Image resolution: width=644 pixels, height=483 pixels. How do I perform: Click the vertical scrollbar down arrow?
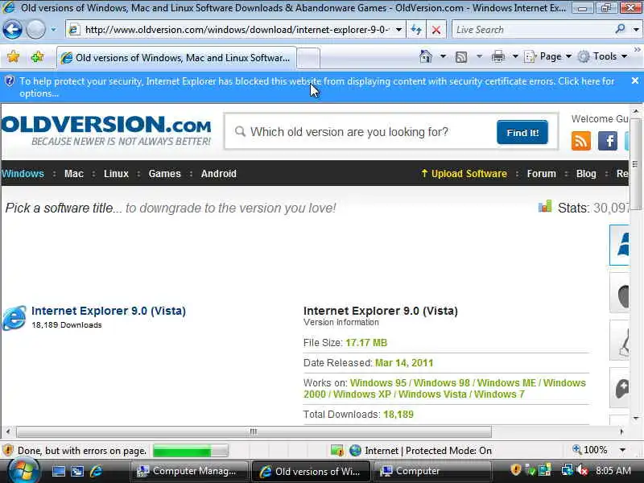(x=635, y=419)
